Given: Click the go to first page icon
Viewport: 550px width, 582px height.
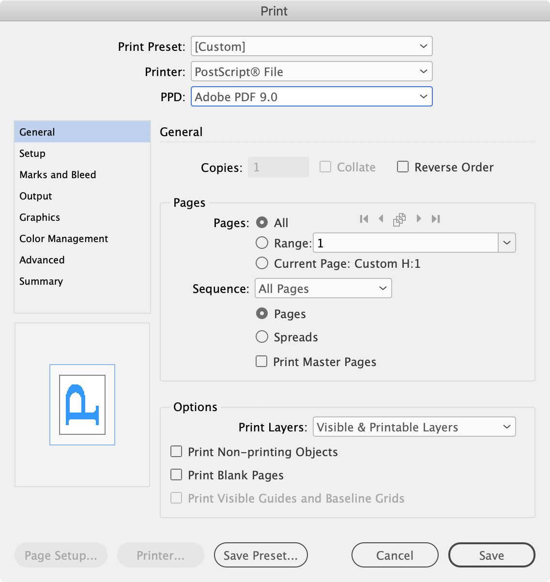Looking at the screenshot, I should point(364,219).
